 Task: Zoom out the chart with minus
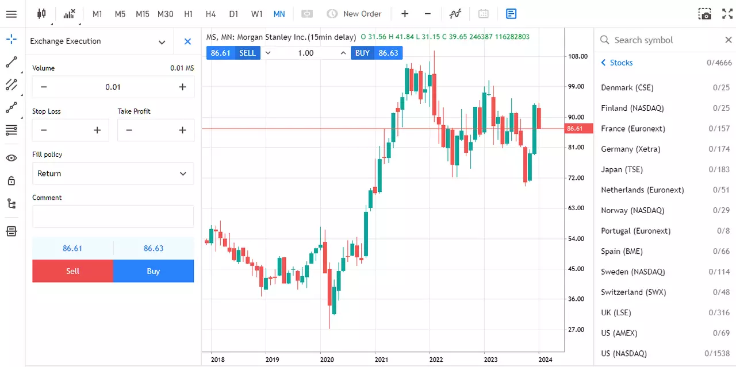(x=428, y=14)
